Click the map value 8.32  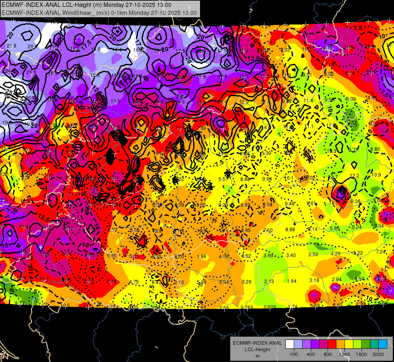click(x=285, y=50)
